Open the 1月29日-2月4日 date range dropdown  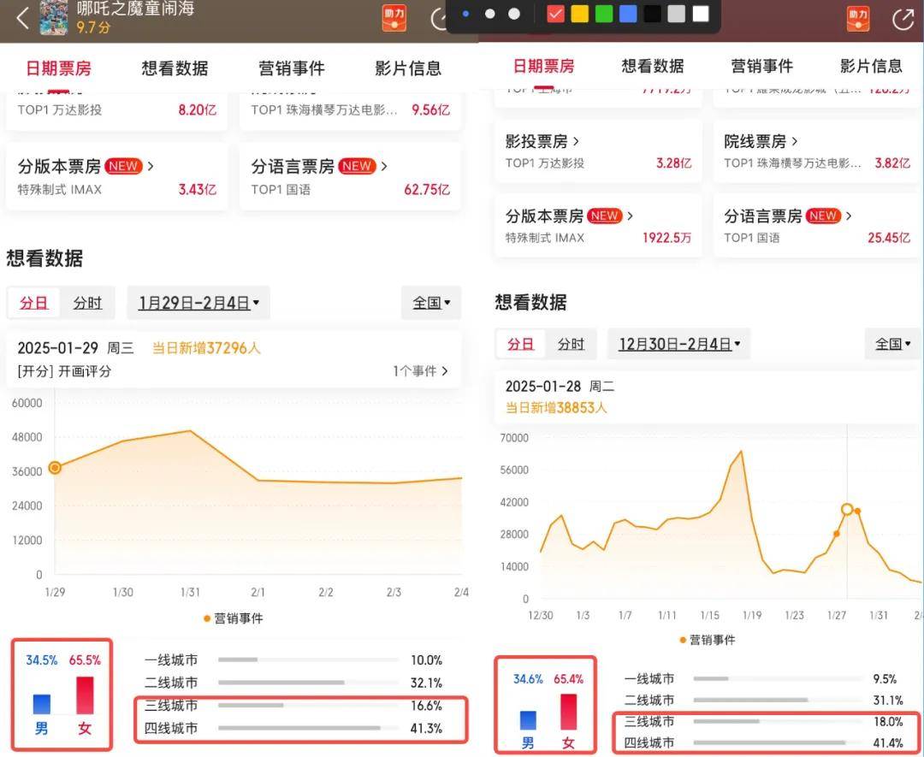(198, 303)
